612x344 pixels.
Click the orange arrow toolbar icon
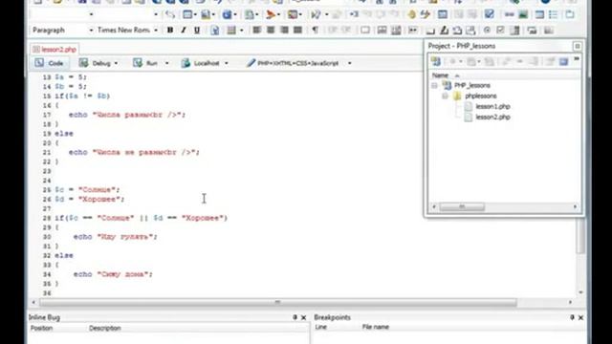tap(271, 15)
